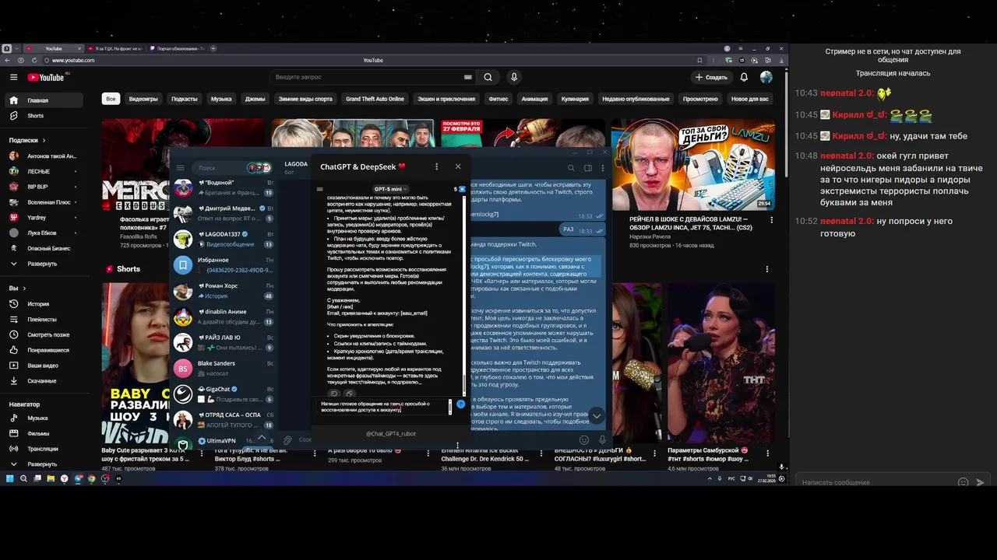Open the Windows Start button

pyautogui.click(x=10, y=478)
